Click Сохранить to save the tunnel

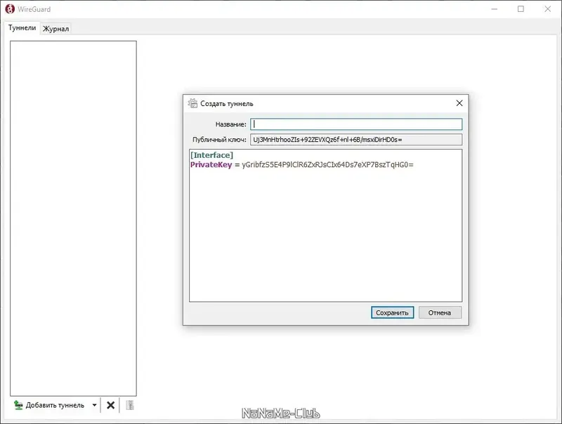pyautogui.click(x=392, y=312)
